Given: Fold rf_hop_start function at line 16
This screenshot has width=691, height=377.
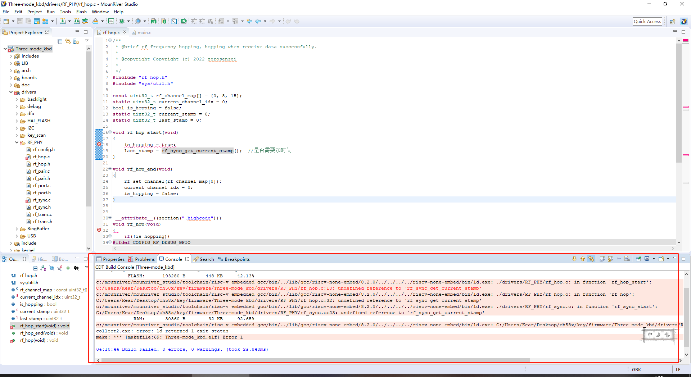Looking at the screenshot, I should click(x=110, y=132).
